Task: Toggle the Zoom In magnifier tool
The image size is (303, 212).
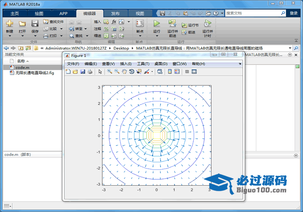Action: (109, 72)
